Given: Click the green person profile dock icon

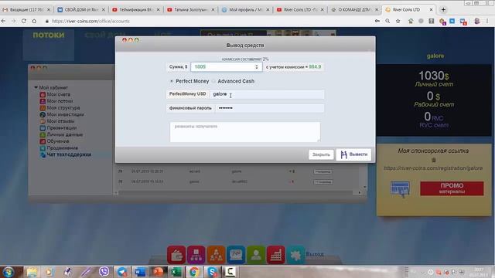Looking at the screenshot, I should point(256,255).
